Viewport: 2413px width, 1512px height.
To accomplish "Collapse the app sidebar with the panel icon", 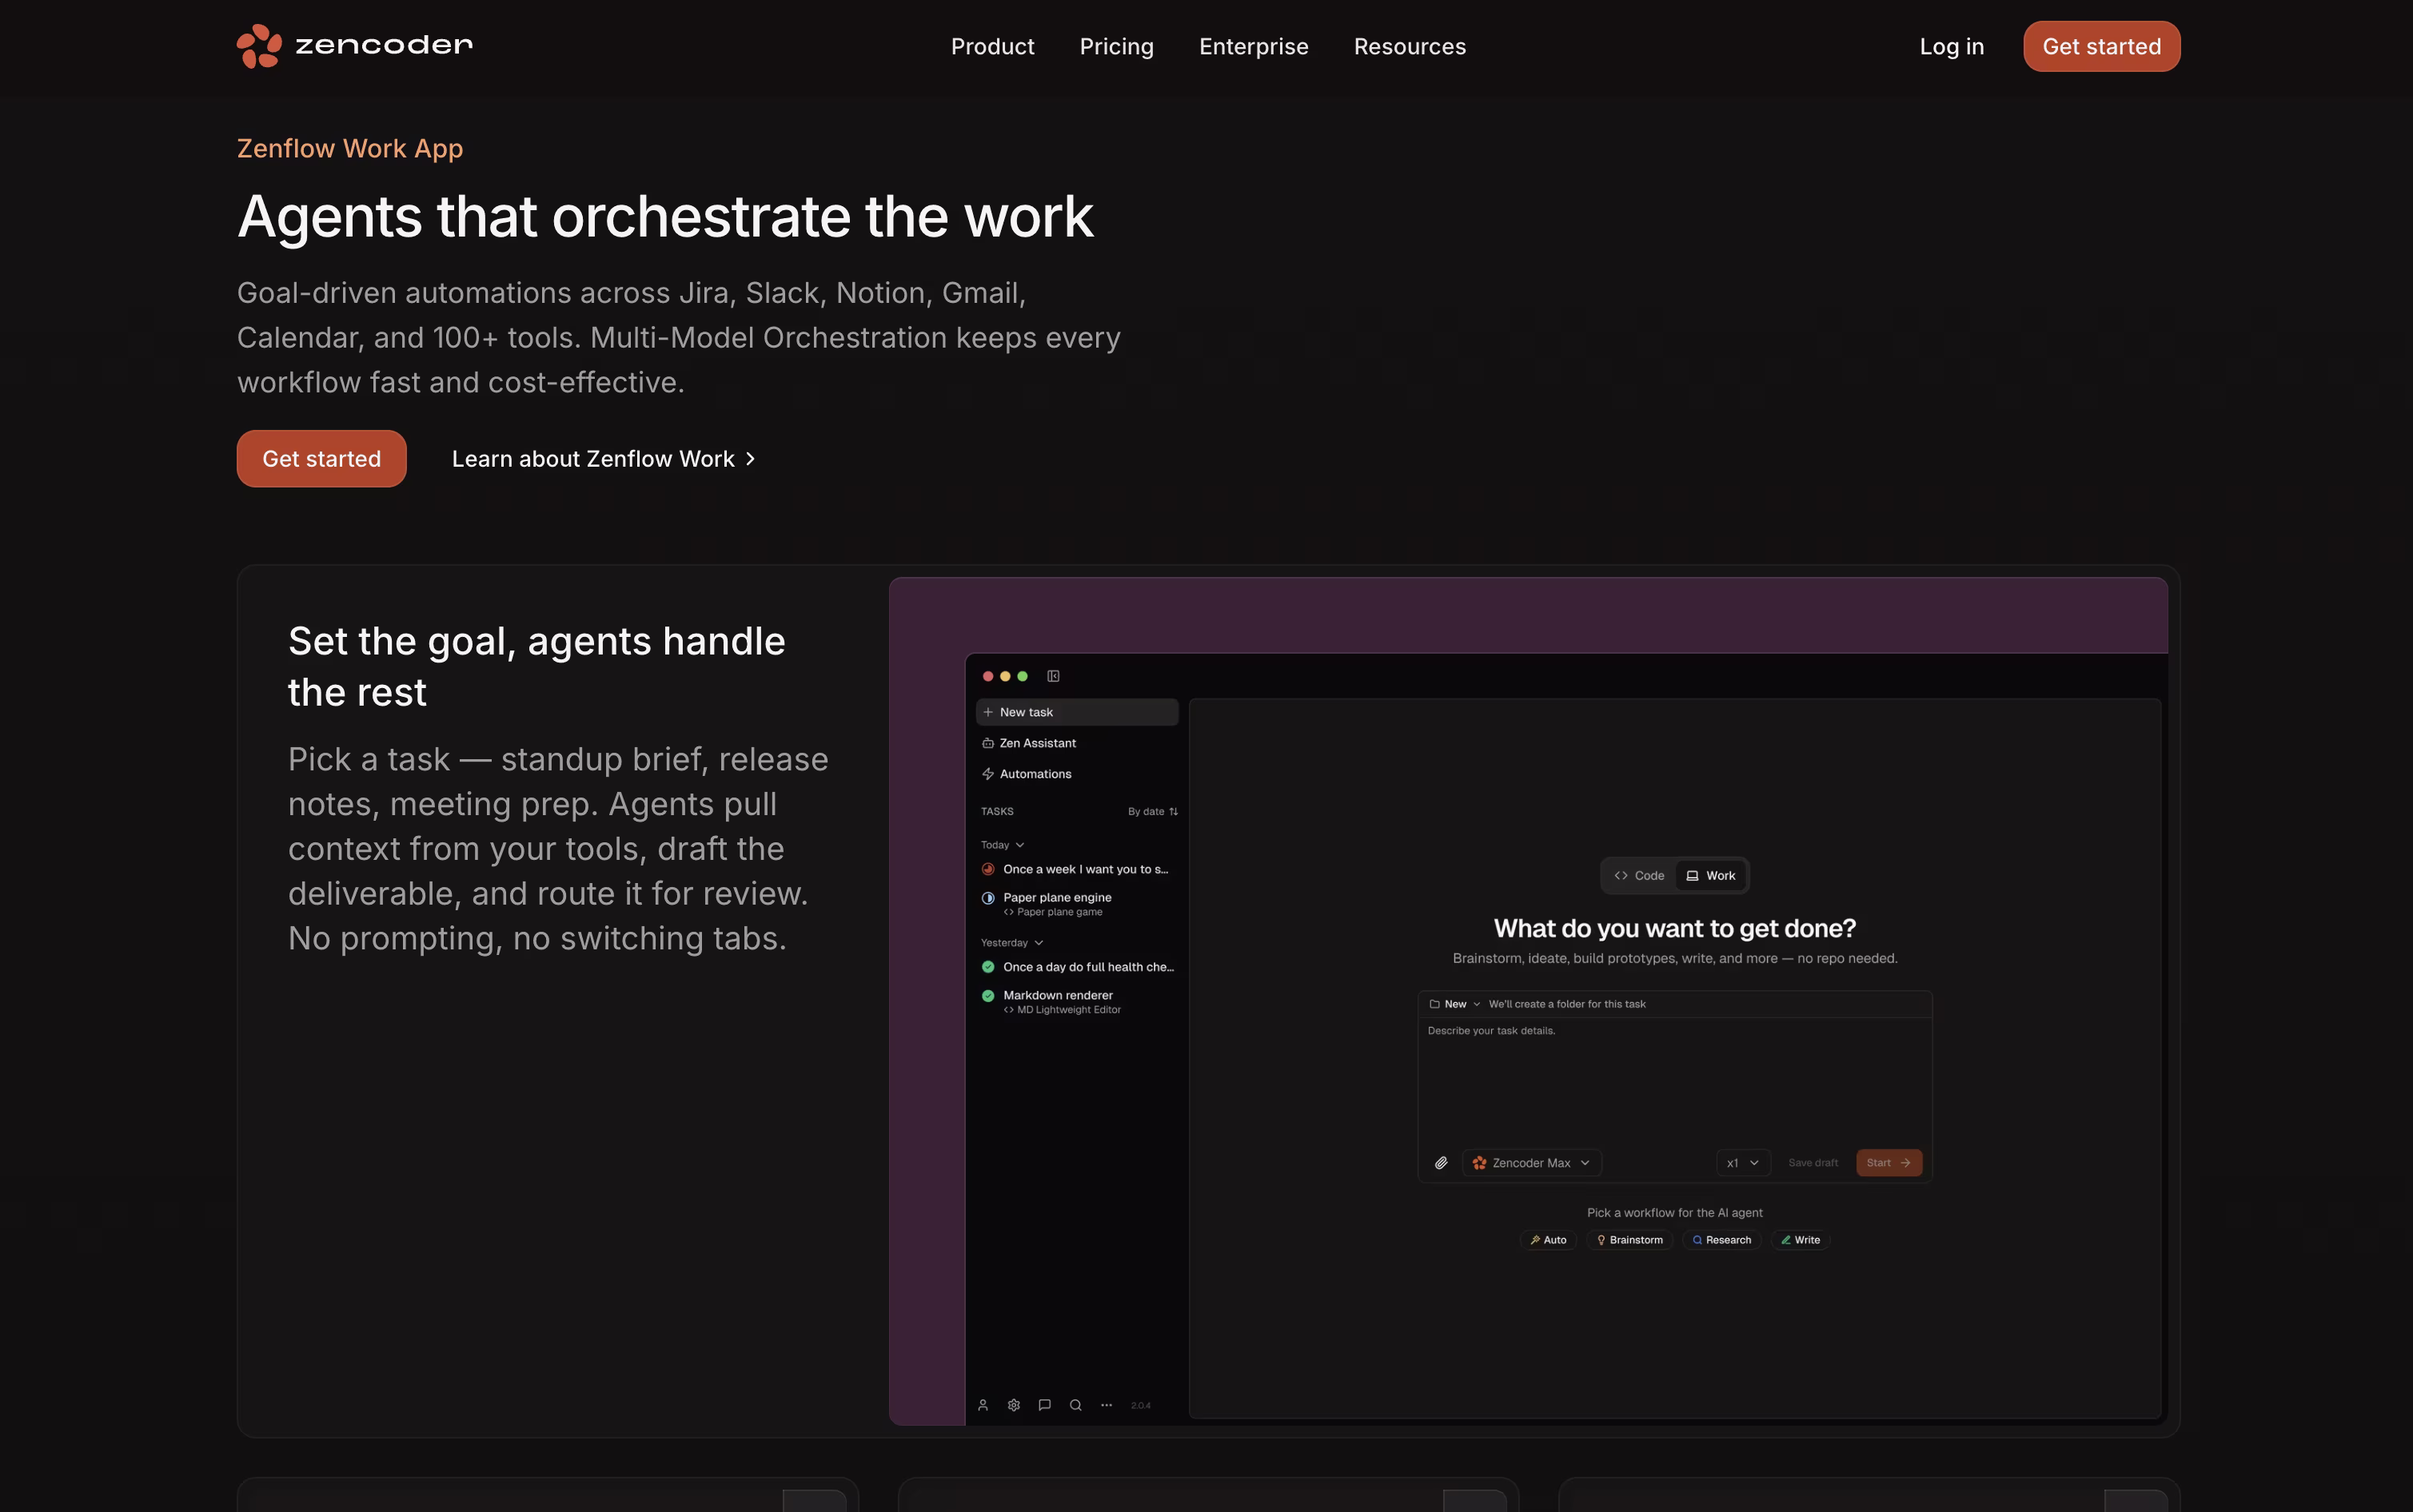I will click(1052, 676).
